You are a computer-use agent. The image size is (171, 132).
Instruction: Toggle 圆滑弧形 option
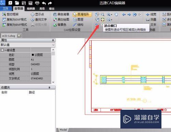pyautogui.click(x=82, y=14)
